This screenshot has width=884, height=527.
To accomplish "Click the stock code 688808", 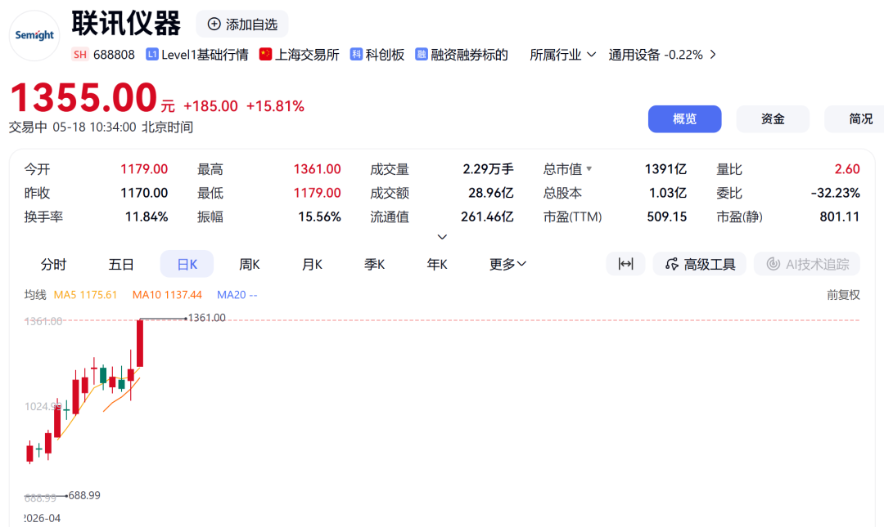I will (114, 55).
